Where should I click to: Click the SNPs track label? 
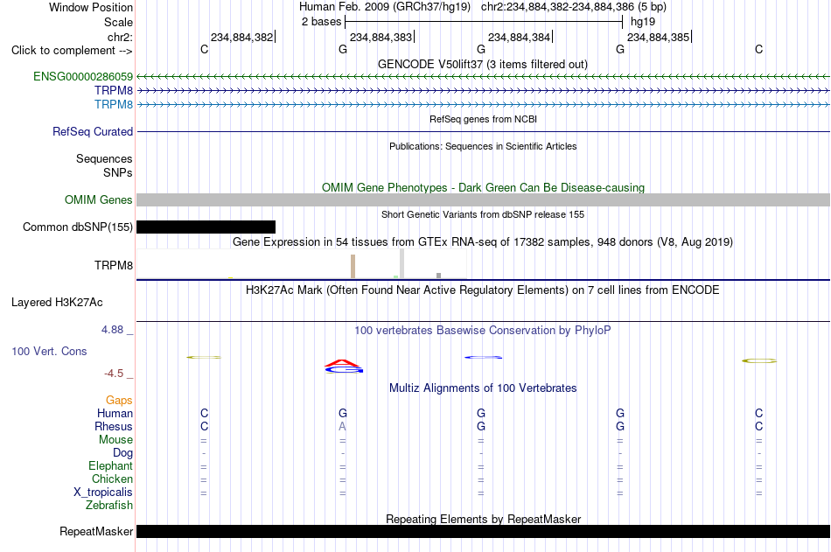118,173
